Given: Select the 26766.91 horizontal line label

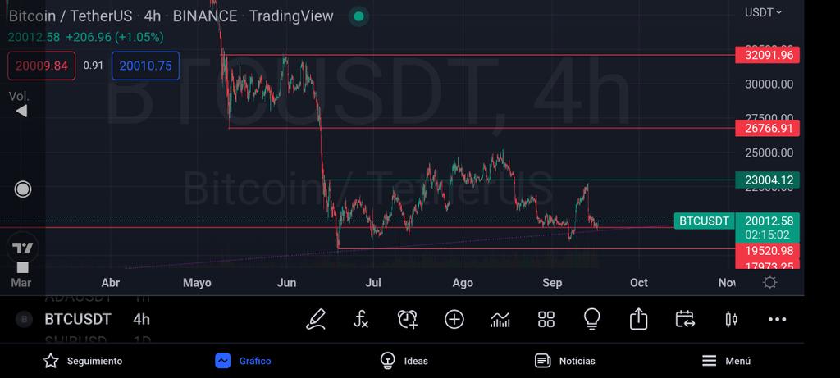Looking at the screenshot, I should (x=767, y=128).
